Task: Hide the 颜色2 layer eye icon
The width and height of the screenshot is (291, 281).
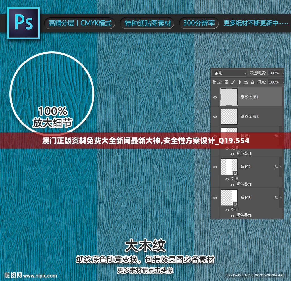Action: tap(215, 167)
